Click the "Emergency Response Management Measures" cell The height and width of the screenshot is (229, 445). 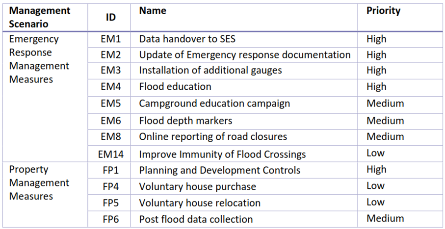coord(39,59)
